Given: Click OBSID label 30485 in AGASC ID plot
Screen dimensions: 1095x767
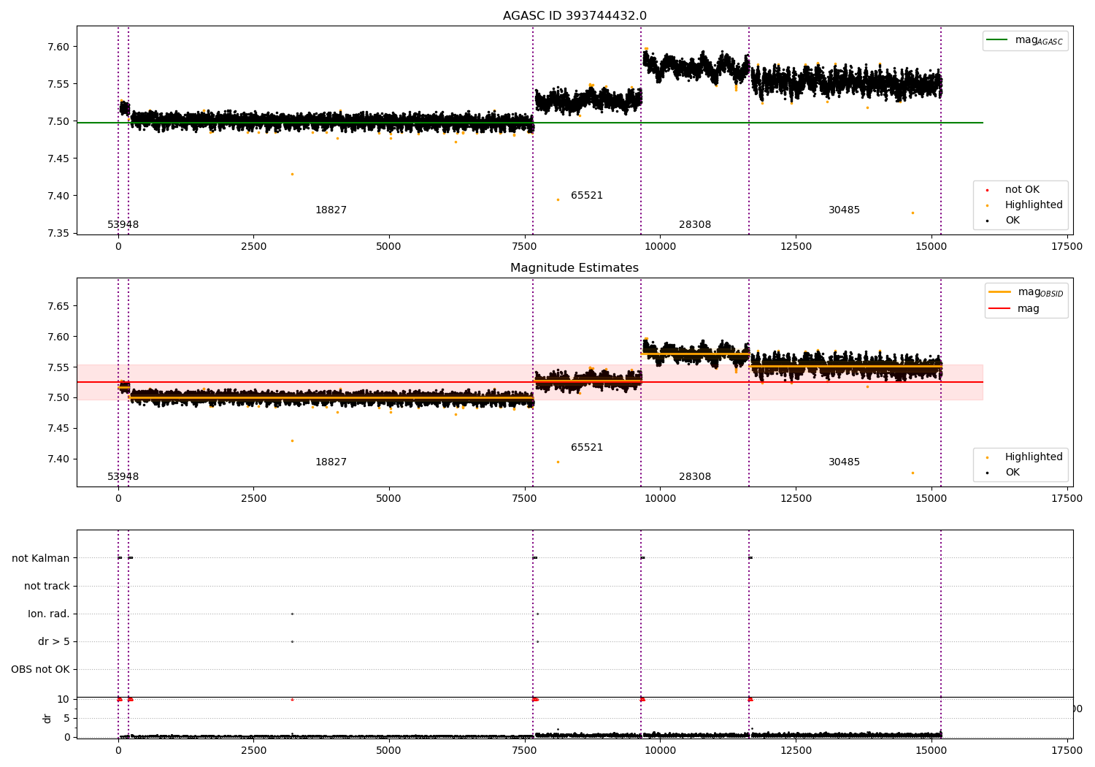Looking at the screenshot, I should [x=844, y=210].
